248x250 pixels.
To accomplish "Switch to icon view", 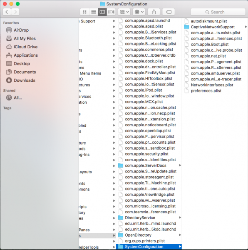I will 84,12.
